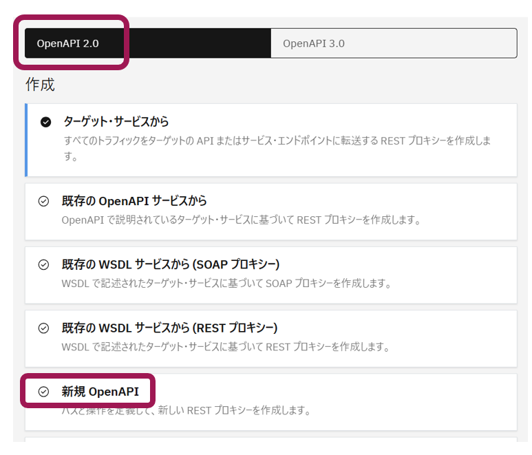Click the 作成 section heading

[40, 84]
